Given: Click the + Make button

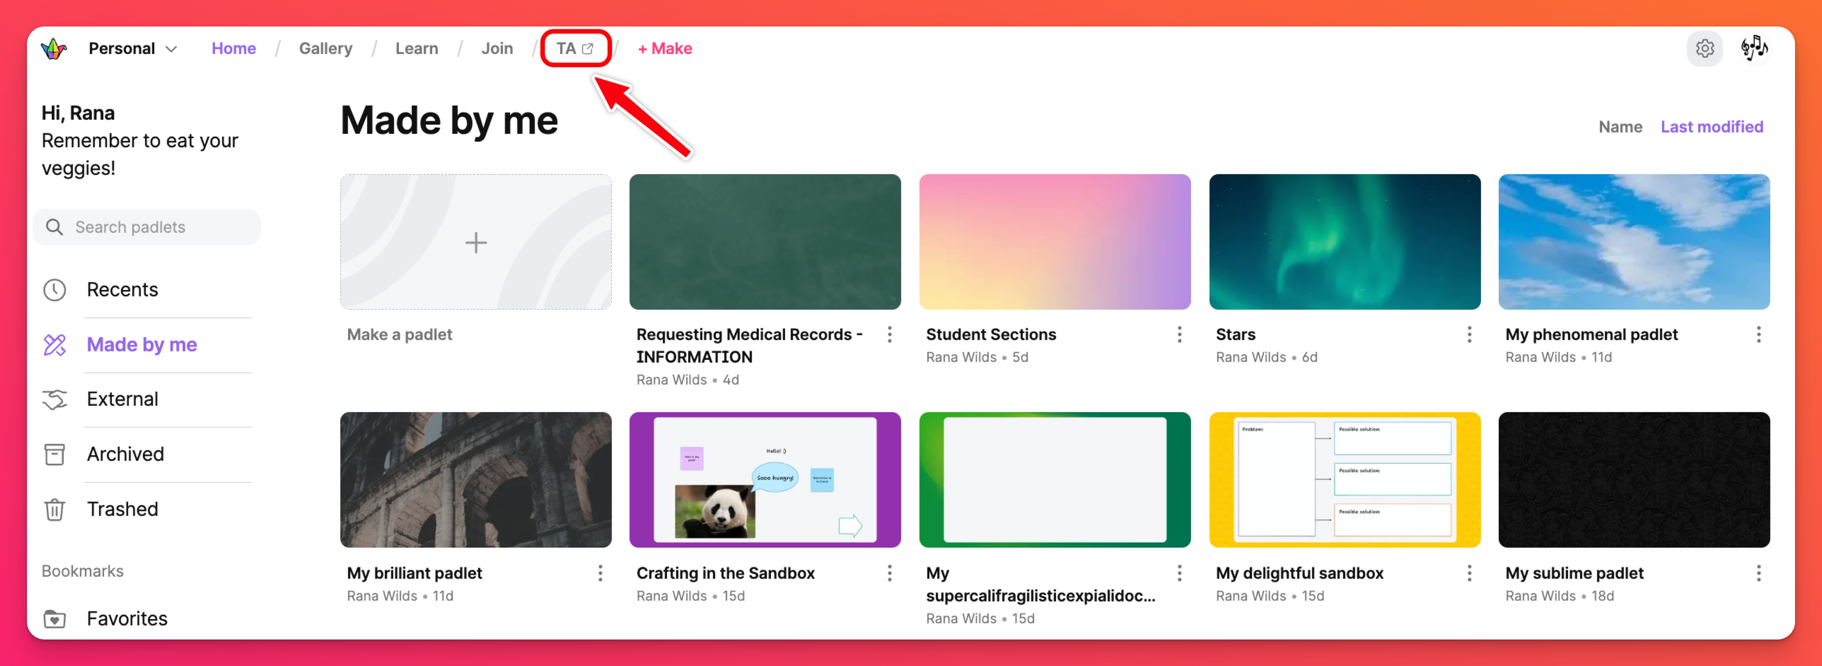Looking at the screenshot, I should point(664,49).
